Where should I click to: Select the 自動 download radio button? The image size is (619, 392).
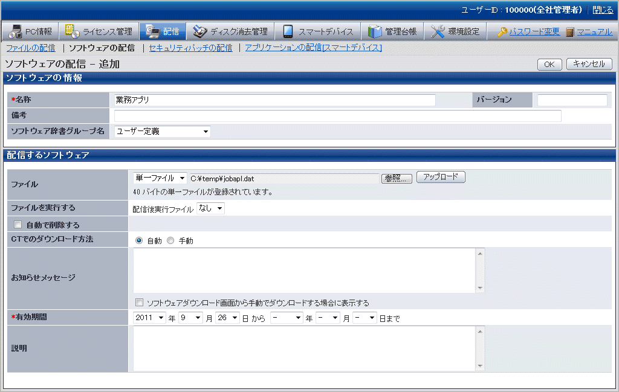tap(139, 240)
